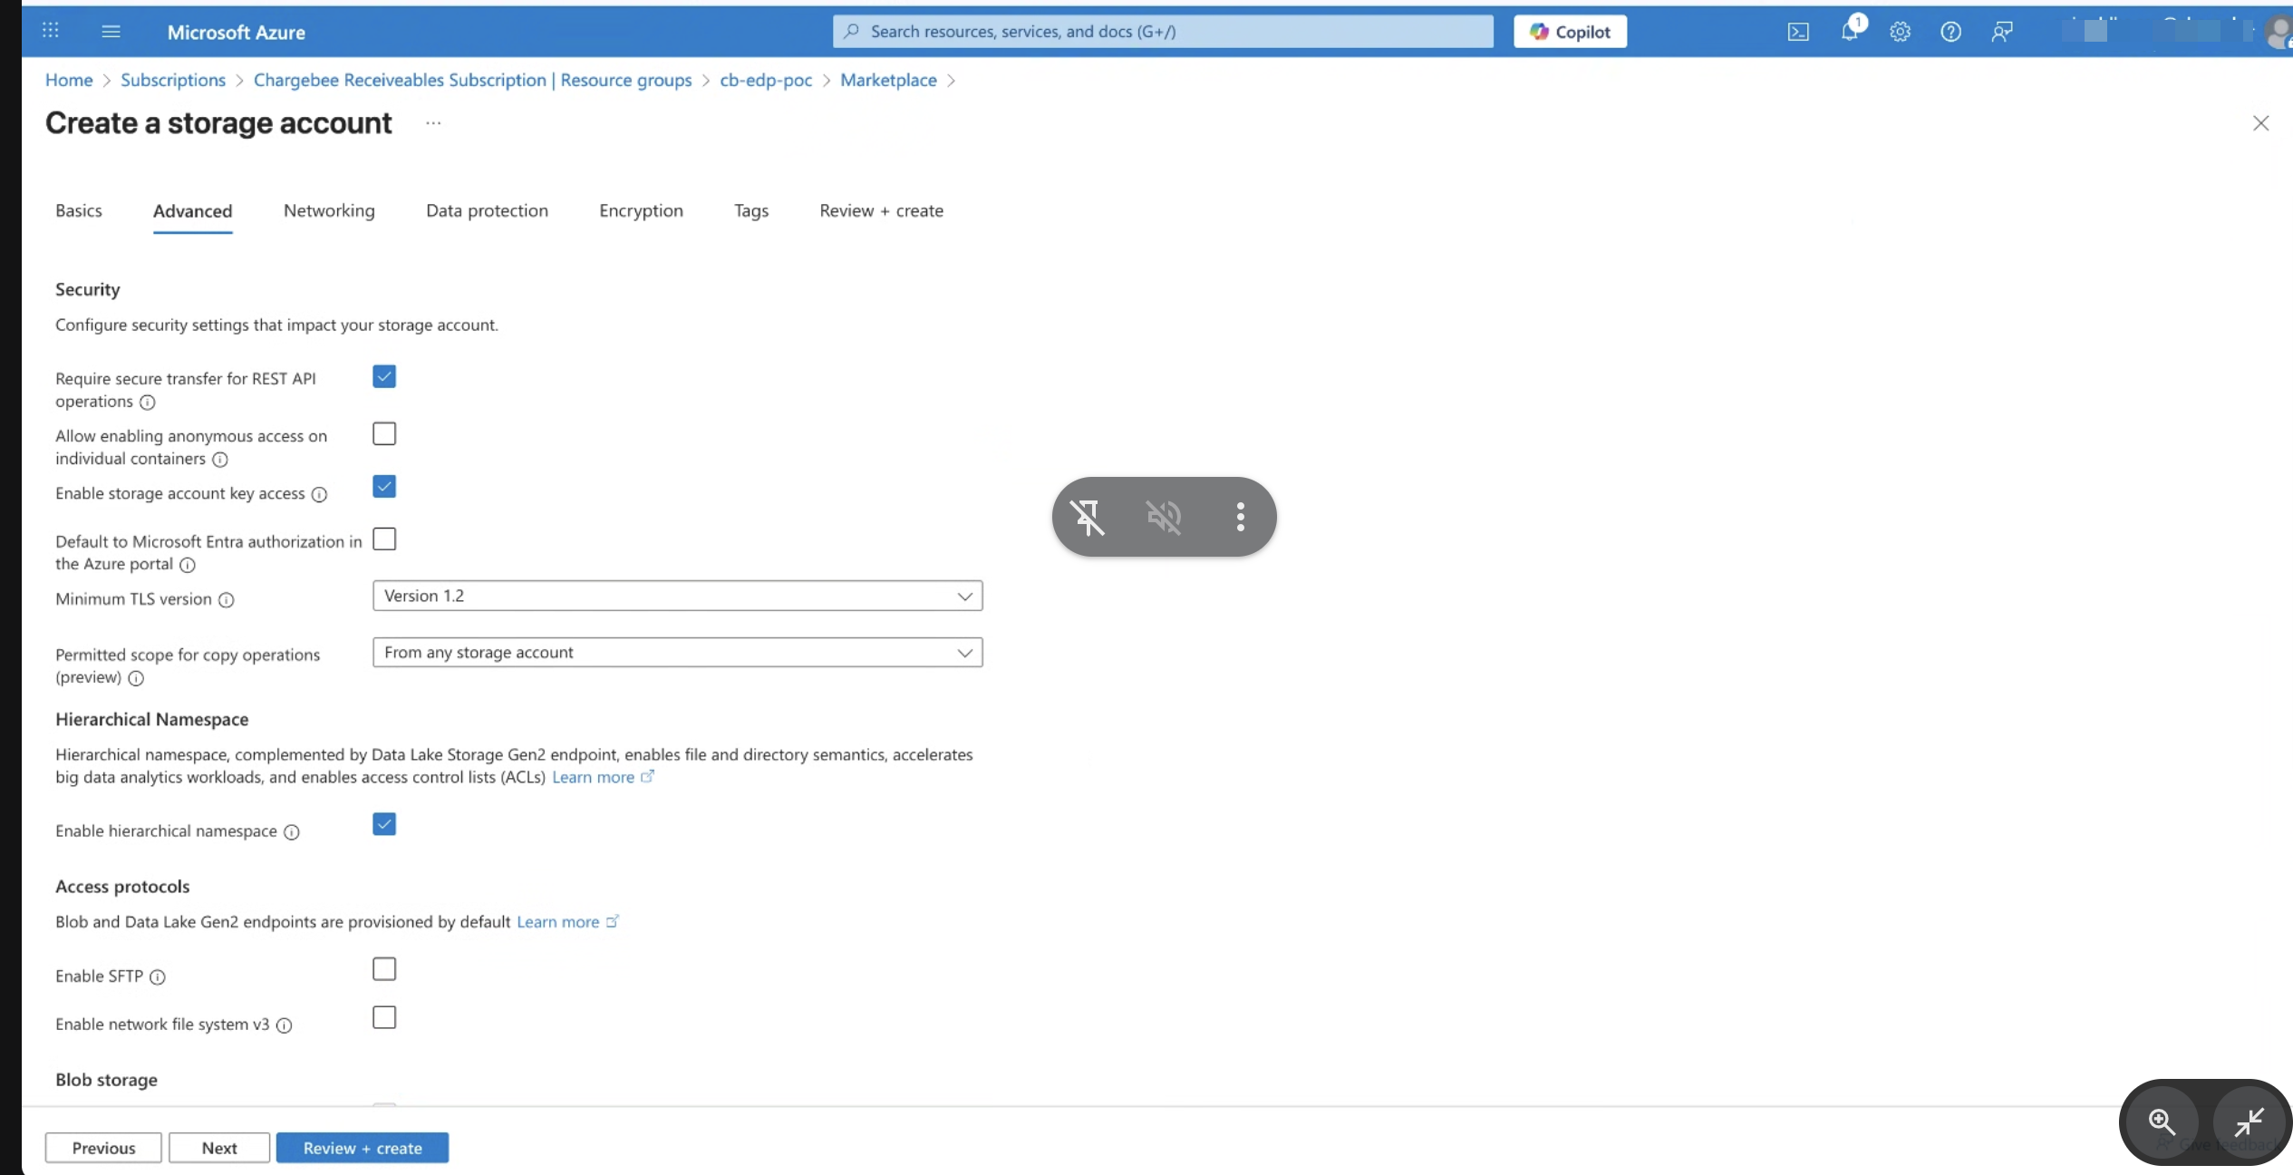2293x1175 pixels.
Task: Click the Review + create button
Action: pyautogui.click(x=362, y=1148)
